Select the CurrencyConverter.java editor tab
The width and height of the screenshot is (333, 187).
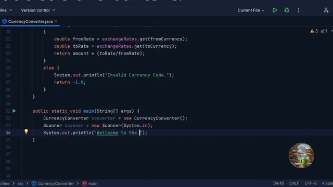[x=30, y=21]
